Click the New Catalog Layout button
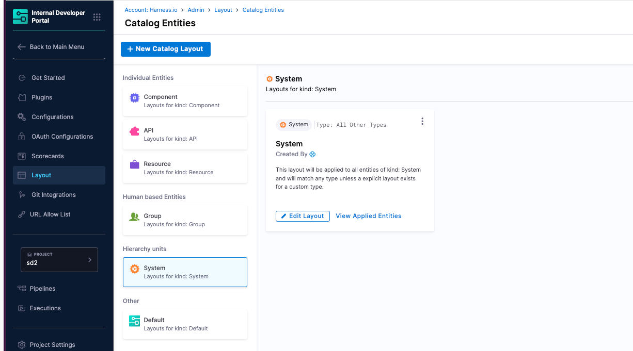Image resolution: width=633 pixels, height=351 pixels. [x=166, y=49]
